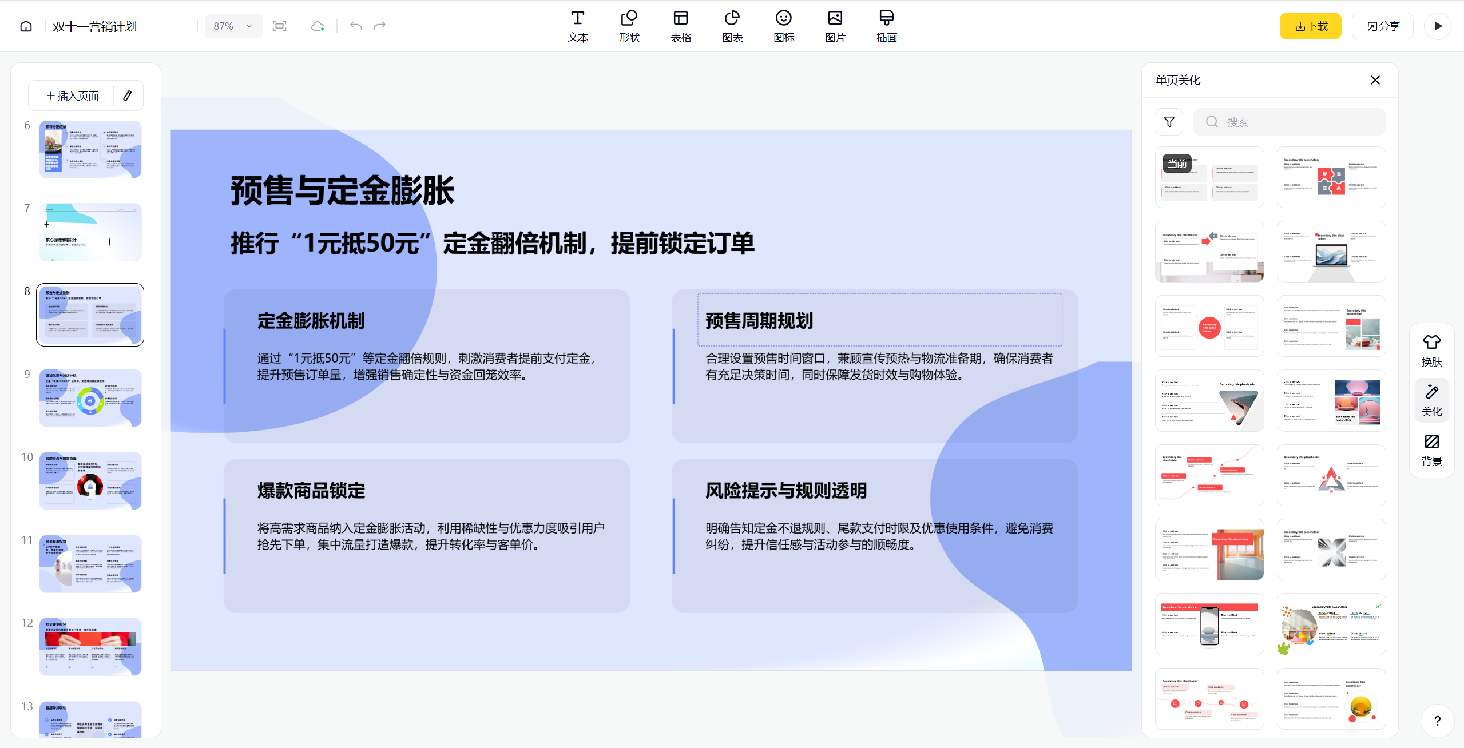Click the 插入页面 insert page button
Image resolution: width=1464 pixels, height=748 pixels.
point(73,96)
